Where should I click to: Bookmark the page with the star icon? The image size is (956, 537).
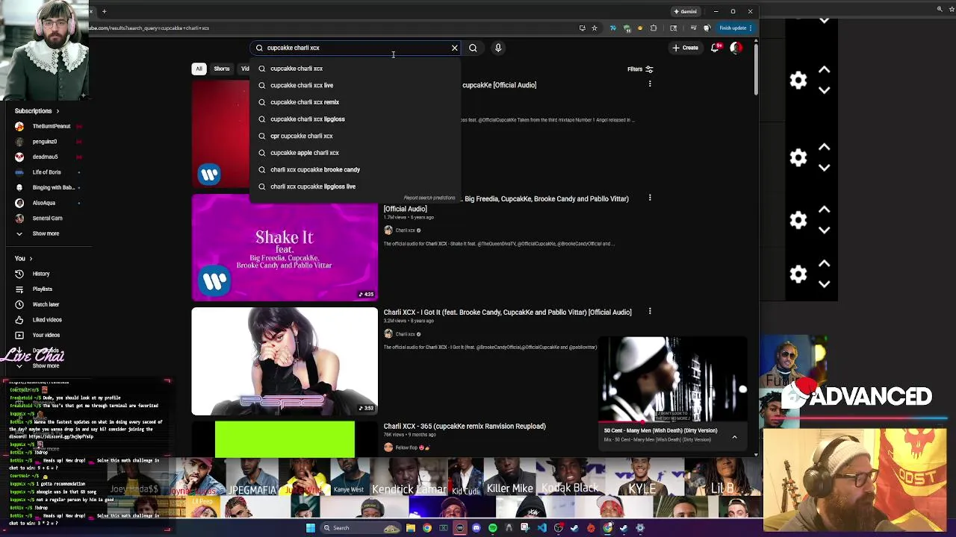[595, 28]
